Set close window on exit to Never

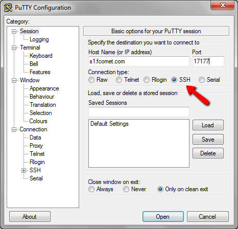[x=126, y=189]
